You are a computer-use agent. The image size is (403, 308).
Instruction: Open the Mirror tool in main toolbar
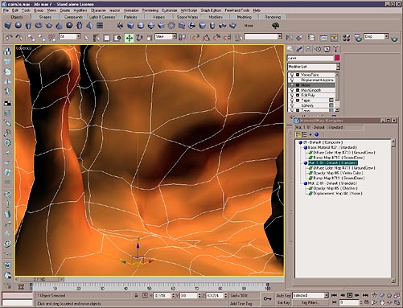pos(289,38)
